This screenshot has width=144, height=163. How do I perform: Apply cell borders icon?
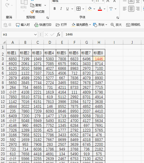(x=78, y=9)
